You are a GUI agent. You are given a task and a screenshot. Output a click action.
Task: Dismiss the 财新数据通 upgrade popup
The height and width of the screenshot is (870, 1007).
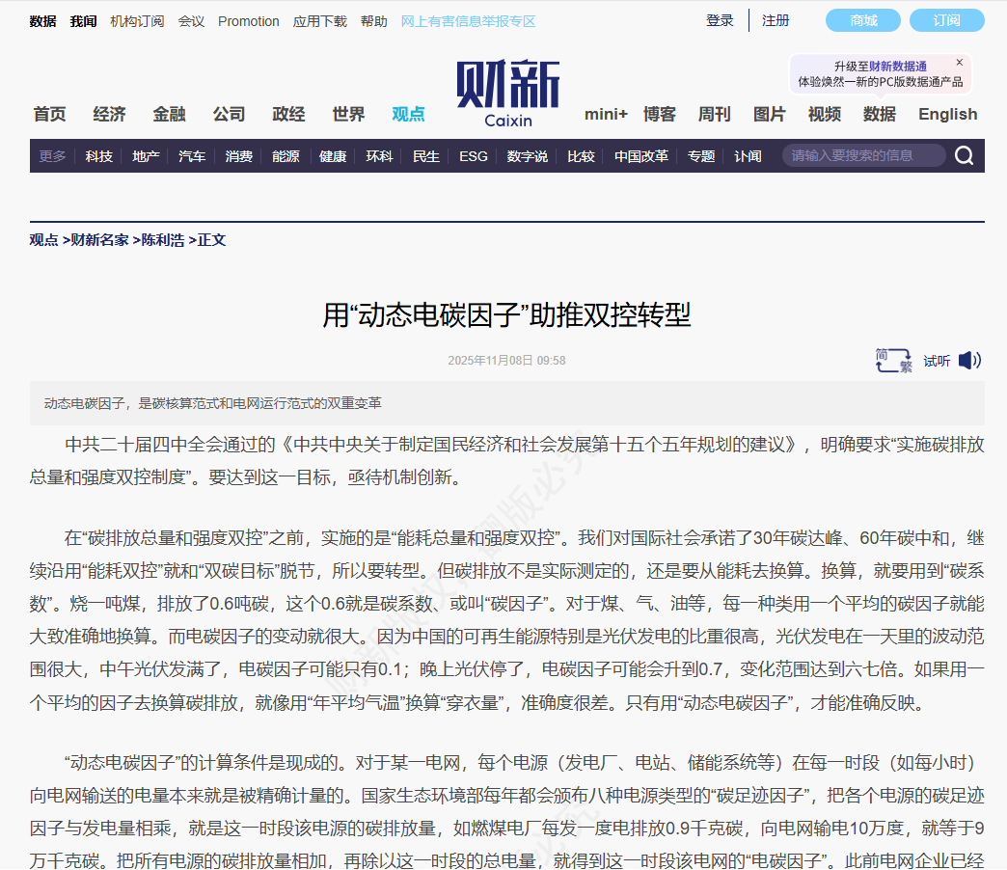[959, 61]
